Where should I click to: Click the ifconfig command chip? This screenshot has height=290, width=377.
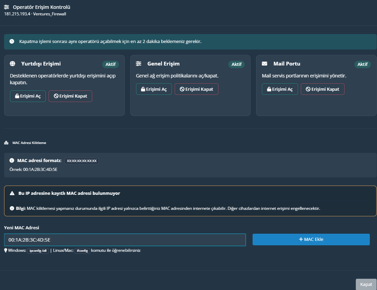tap(82, 251)
